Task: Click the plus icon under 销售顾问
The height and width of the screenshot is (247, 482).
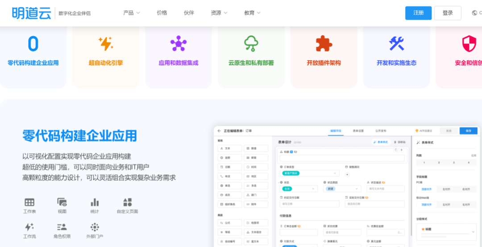Action: [347, 174]
